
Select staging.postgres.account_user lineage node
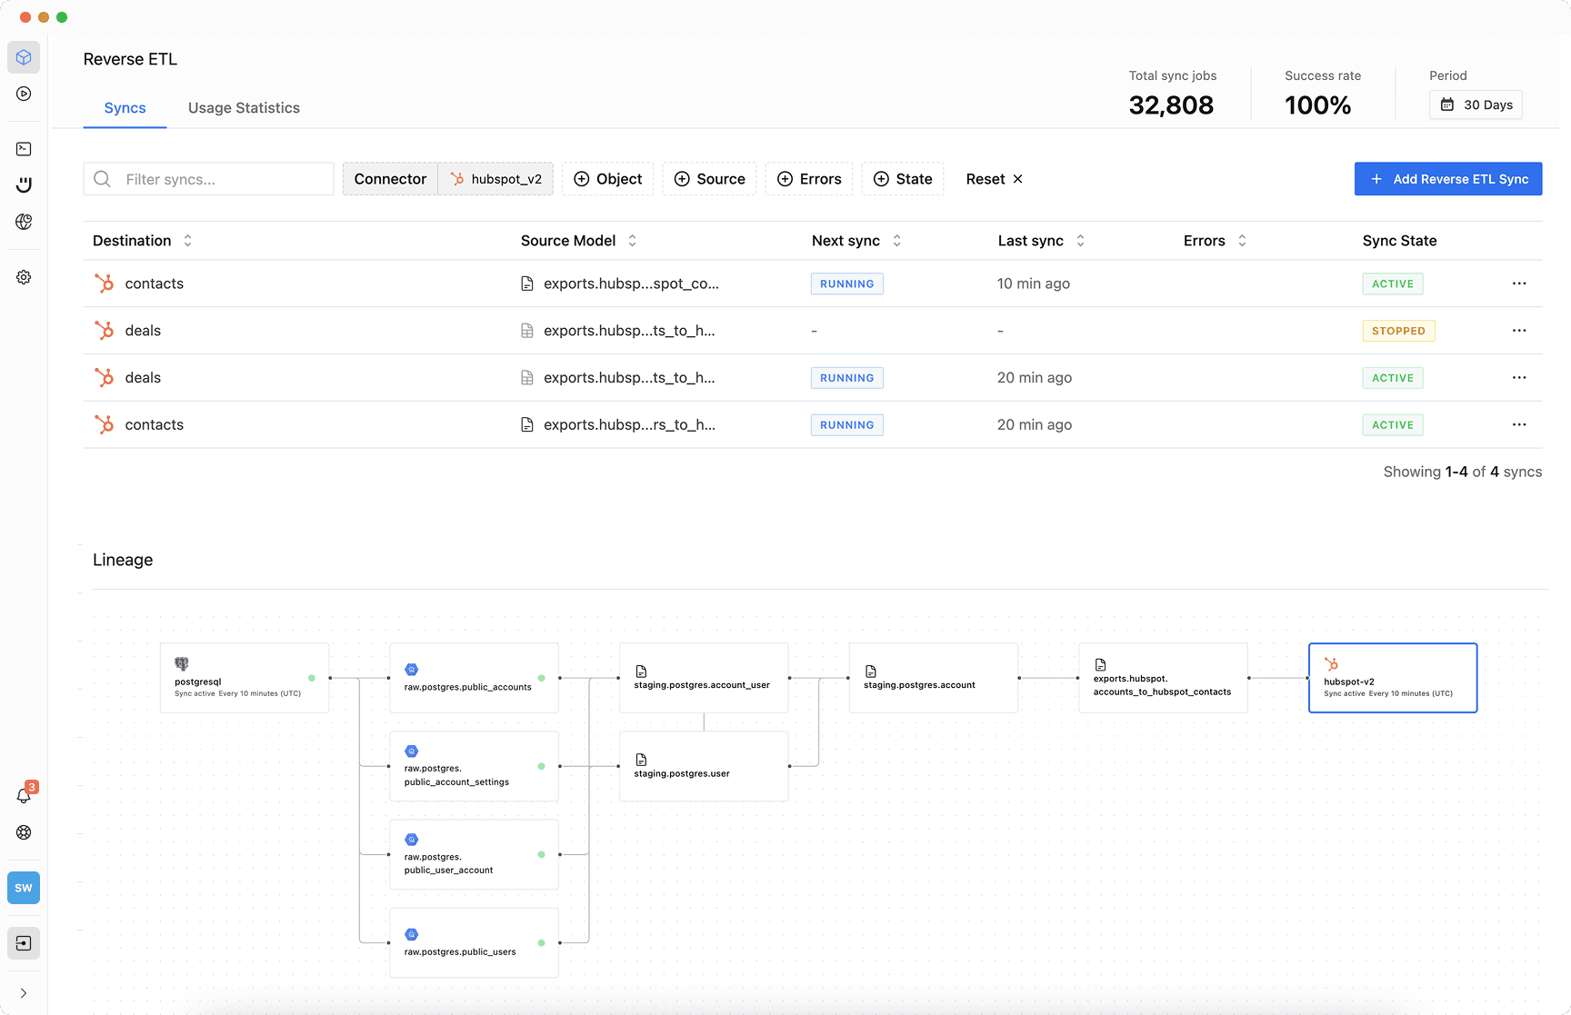click(x=704, y=678)
